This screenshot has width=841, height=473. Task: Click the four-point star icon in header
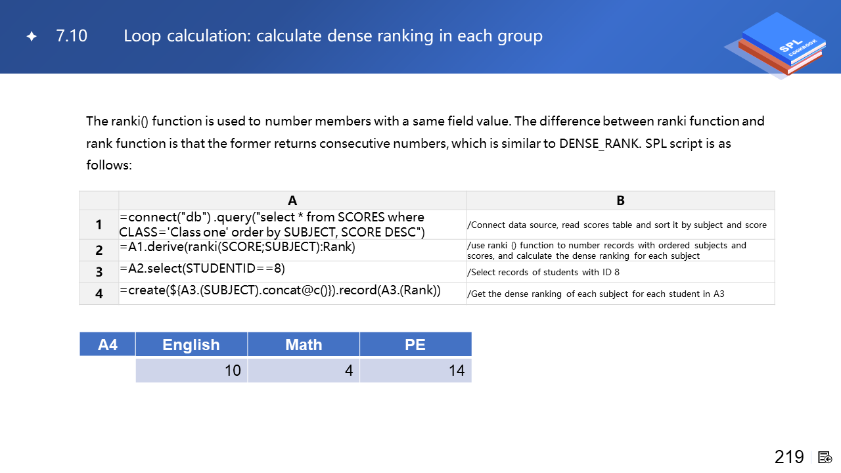(x=32, y=37)
